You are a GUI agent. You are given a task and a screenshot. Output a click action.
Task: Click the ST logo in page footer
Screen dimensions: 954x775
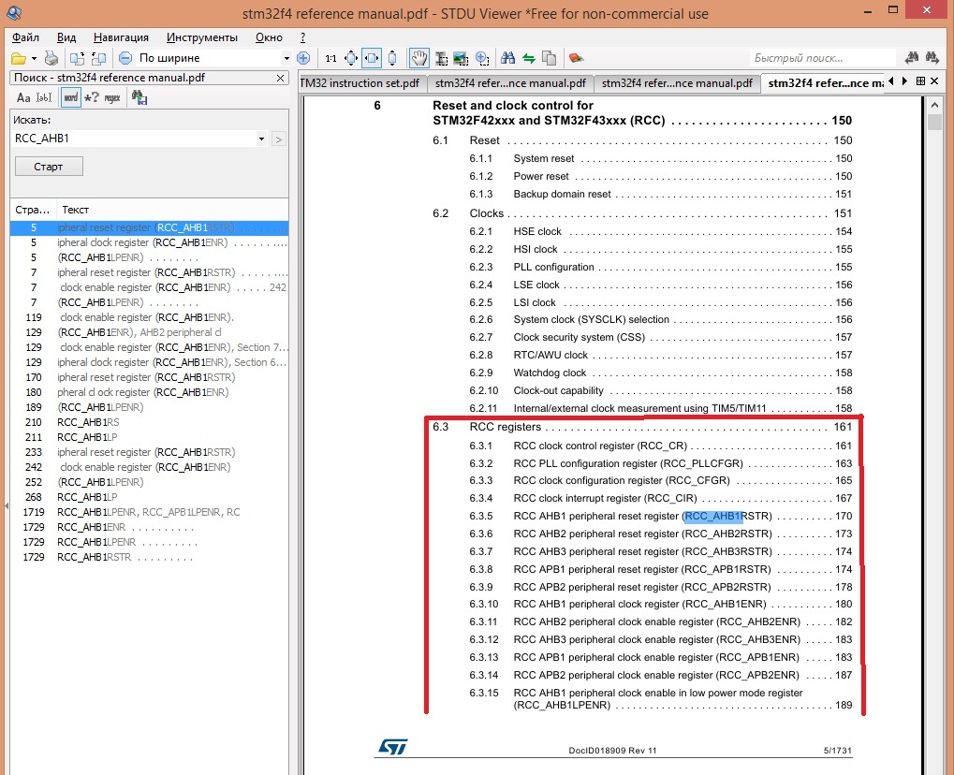393,747
